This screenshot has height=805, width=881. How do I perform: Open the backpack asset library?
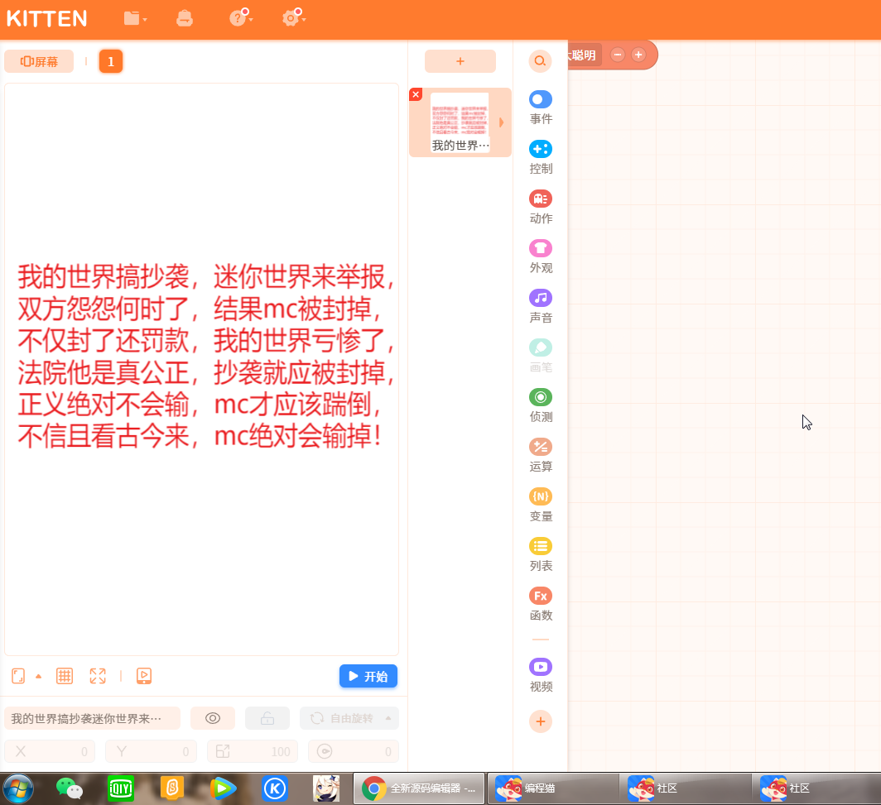click(x=185, y=18)
